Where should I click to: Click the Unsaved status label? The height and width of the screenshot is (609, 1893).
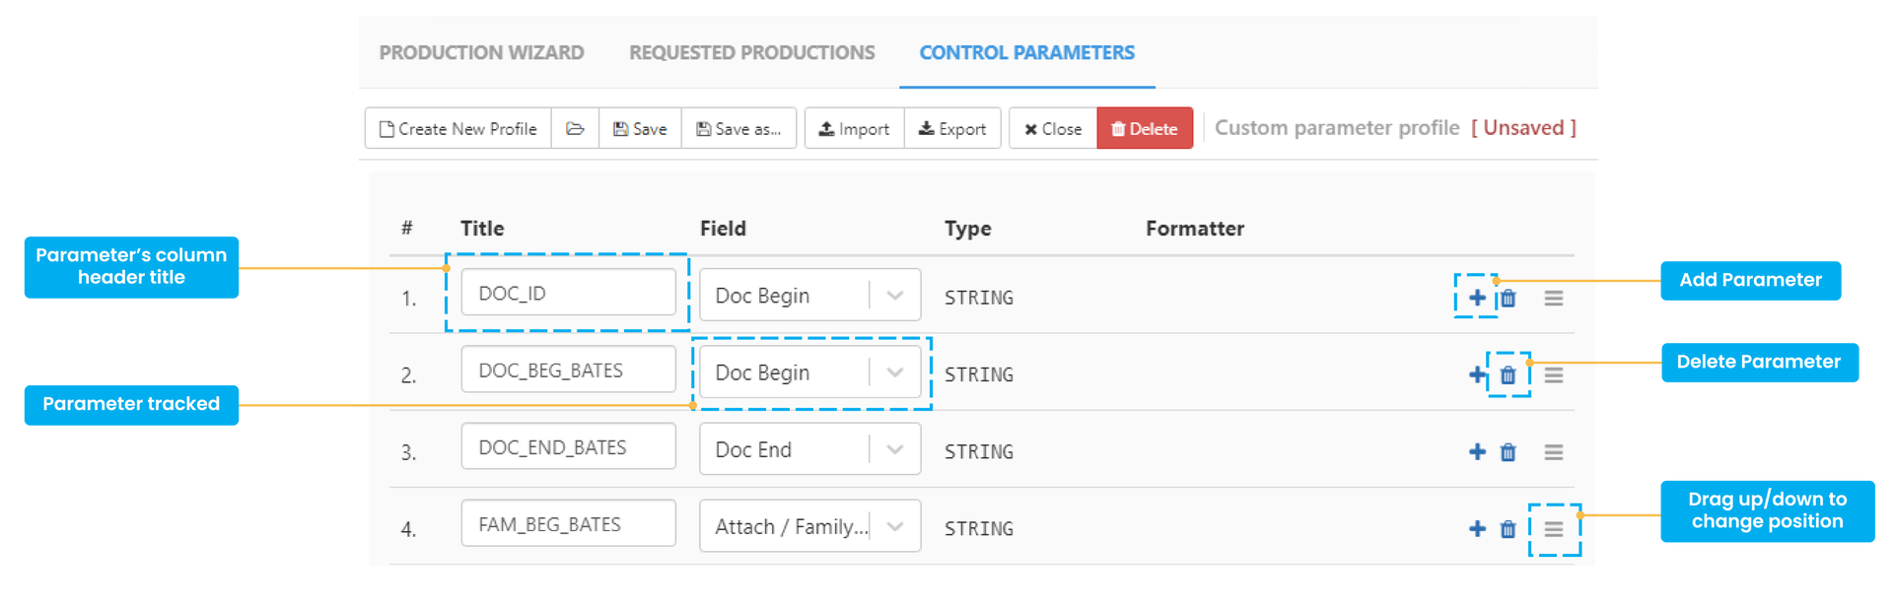(1523, 128)
